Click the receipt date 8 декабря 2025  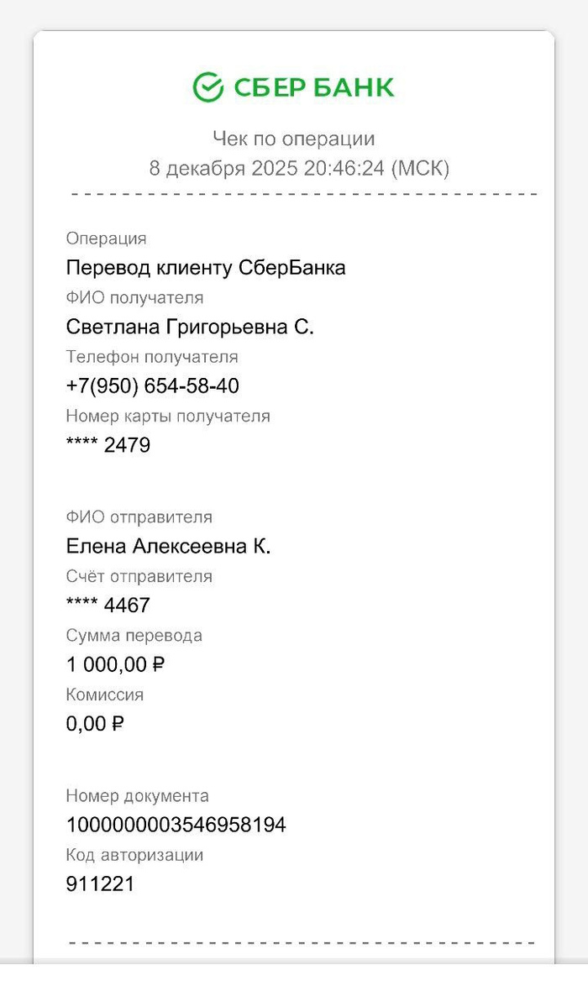pyautogui.click(x=223, y=168)
